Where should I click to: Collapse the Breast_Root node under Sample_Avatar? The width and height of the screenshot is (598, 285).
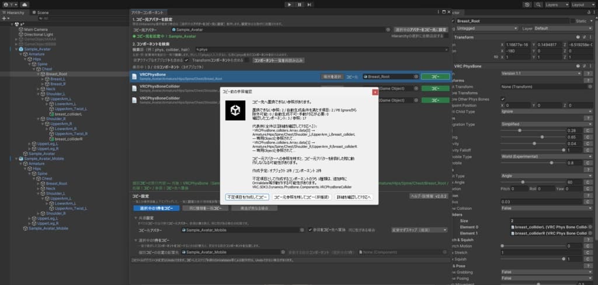[39, 74]
